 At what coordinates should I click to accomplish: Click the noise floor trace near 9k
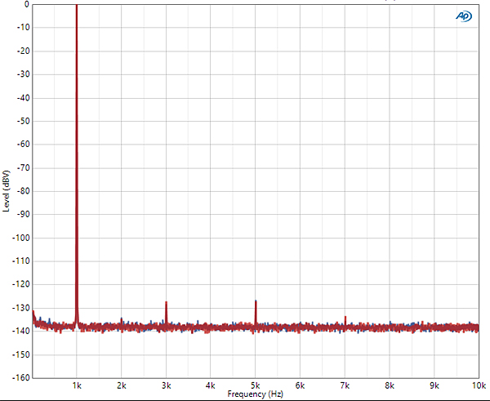pos(434,327)
